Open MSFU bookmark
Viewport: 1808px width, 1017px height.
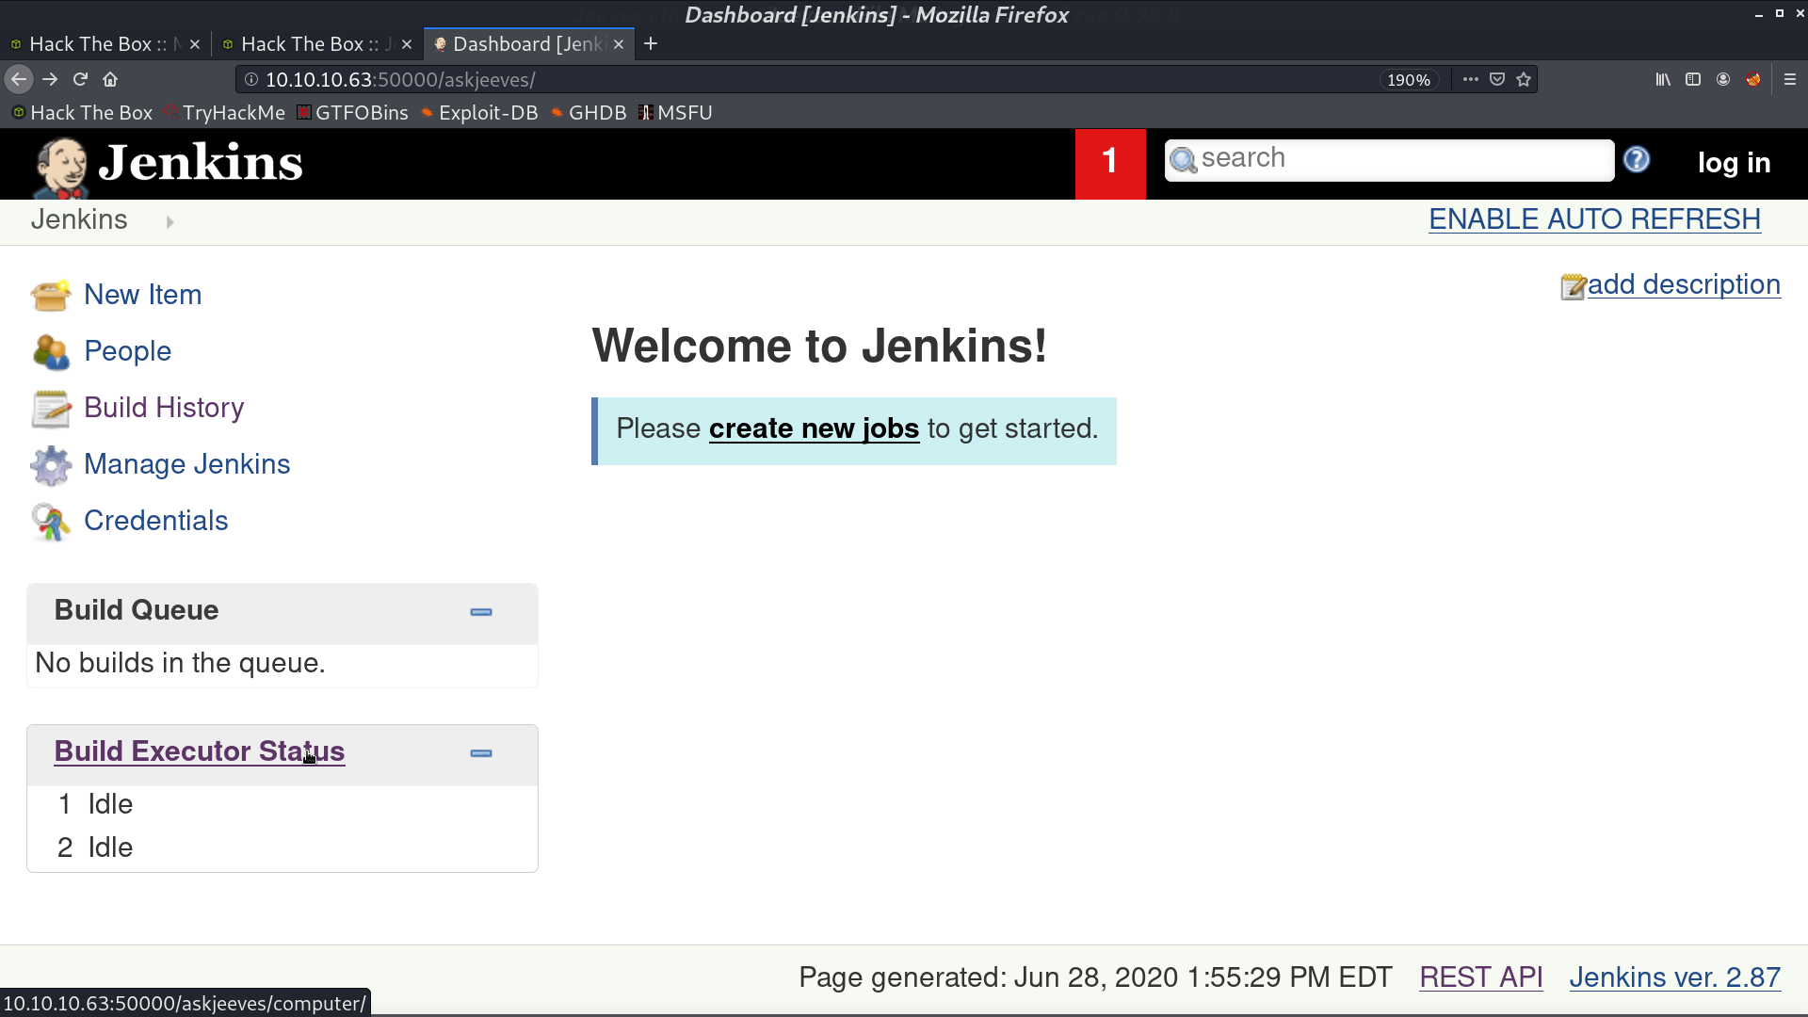point(675,113)
